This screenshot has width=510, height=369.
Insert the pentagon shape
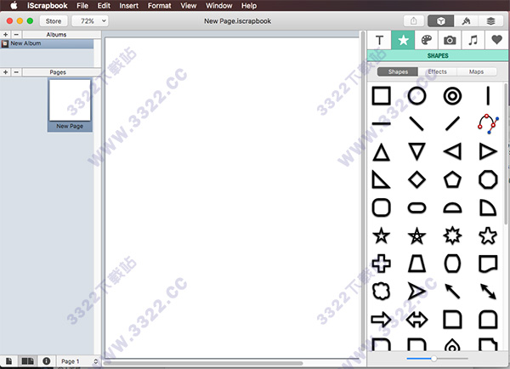click(x=452, y=179)
